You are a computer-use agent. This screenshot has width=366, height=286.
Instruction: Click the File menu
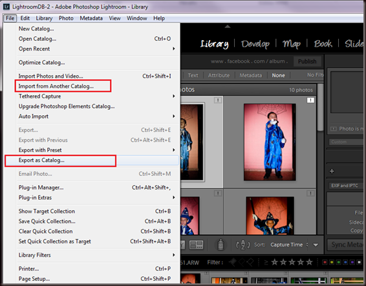[10, 18]
